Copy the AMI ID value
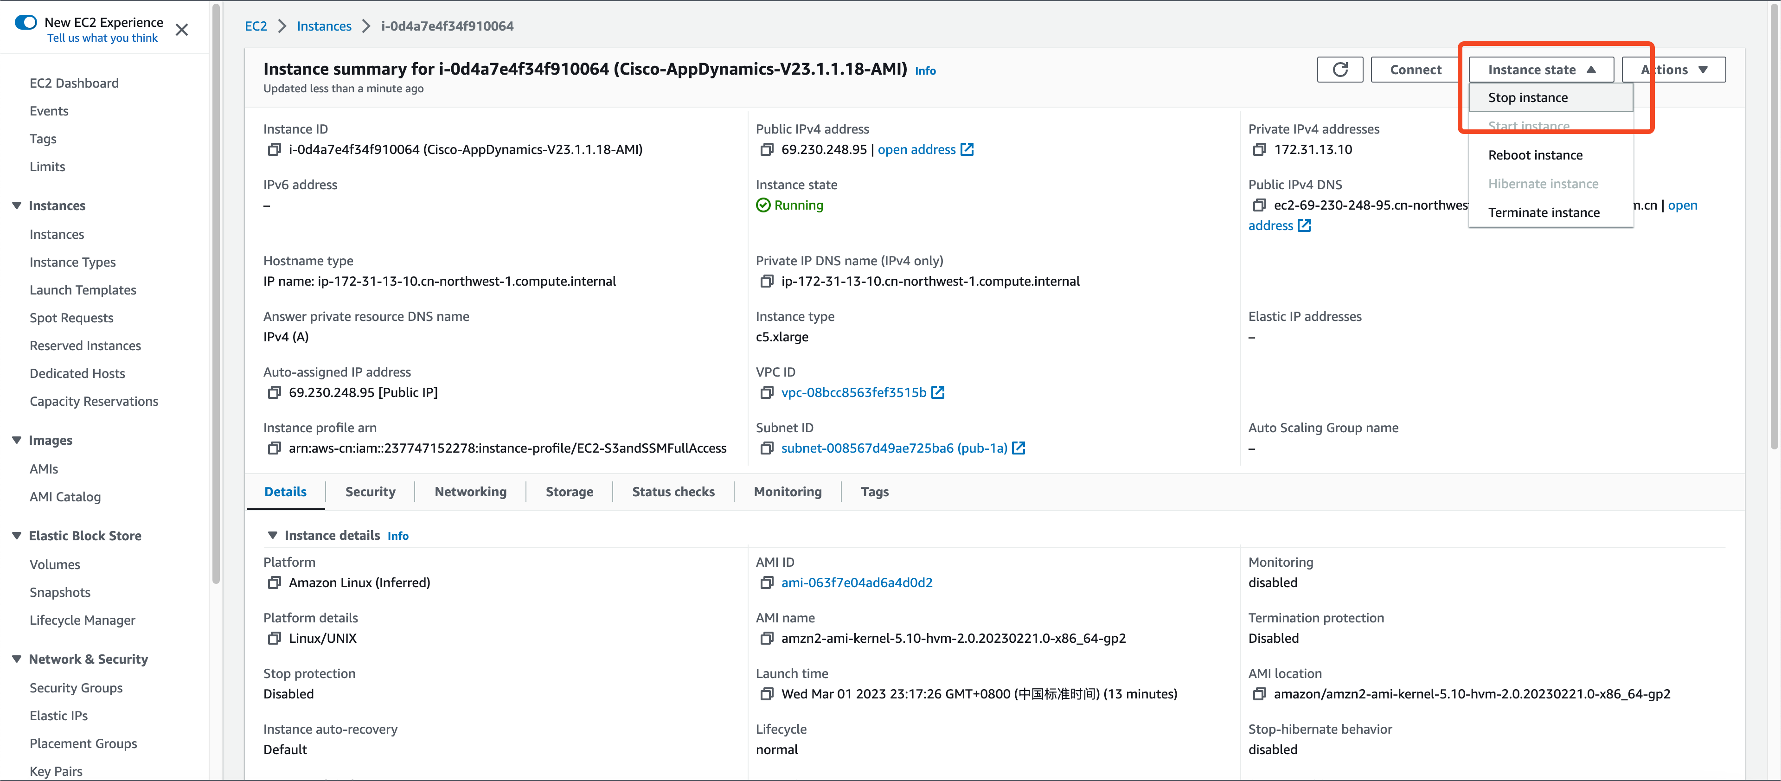The height and width of the screenshot is (781, 1781). pyautogui.click(x=767, y=583)
